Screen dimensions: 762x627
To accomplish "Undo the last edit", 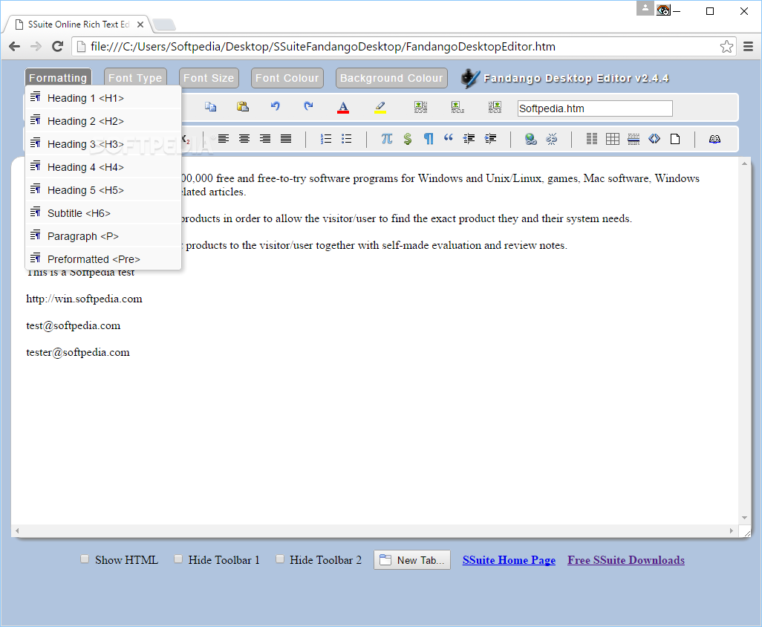I will (x=276, y=106).
